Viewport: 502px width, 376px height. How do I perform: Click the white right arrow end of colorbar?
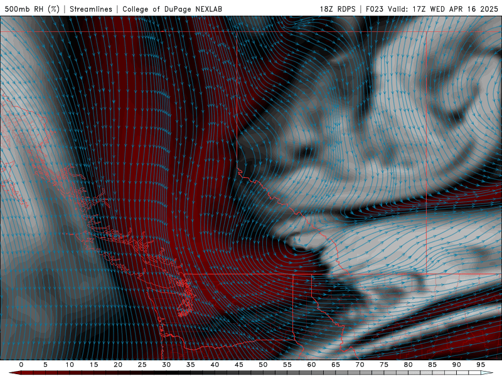tap(487, 373)
